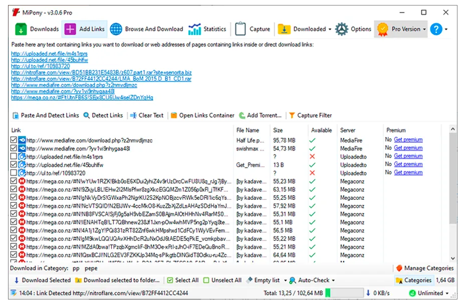
Task: Click the blue help question mark icon
Action: tap(436, 29)
